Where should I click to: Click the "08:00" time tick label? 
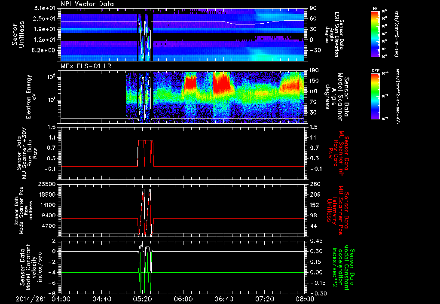(305, 299)
